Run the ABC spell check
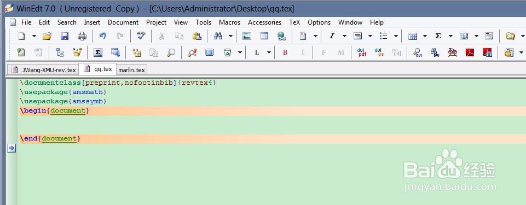 141,36
